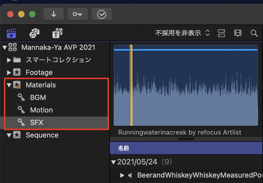This screenshot has height=183, width=263.
Task: Select the Materials event
Action: (x=41, y=85)
